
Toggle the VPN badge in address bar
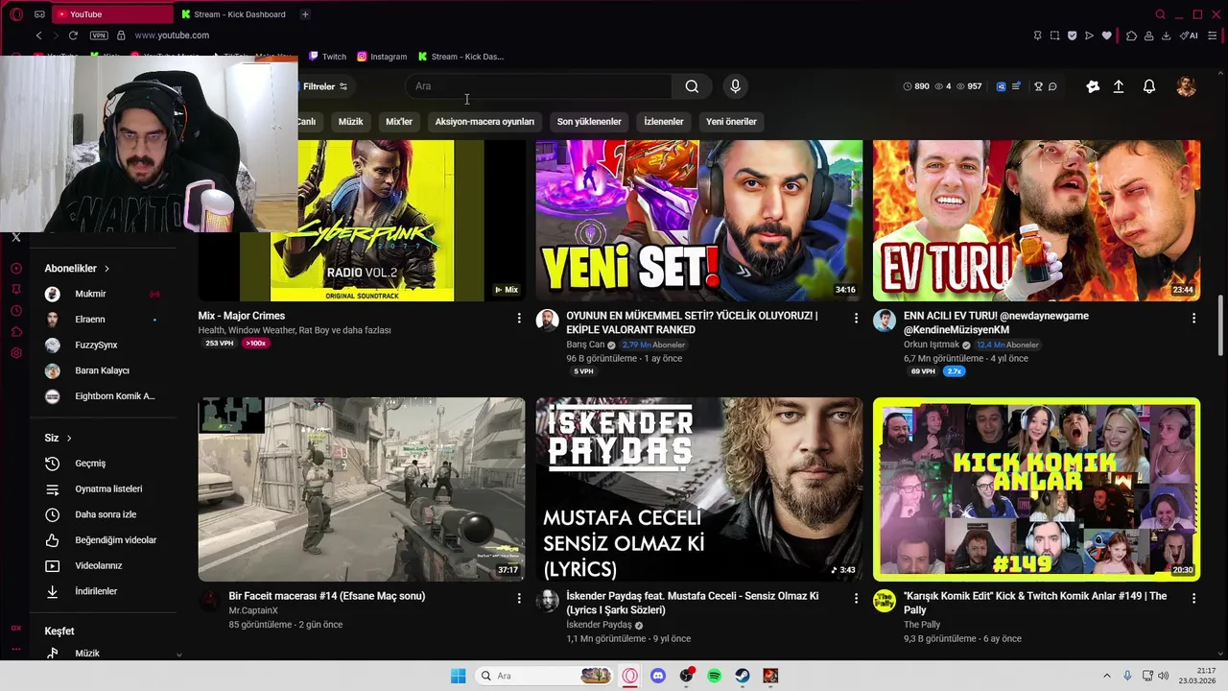tap(99, 36)
